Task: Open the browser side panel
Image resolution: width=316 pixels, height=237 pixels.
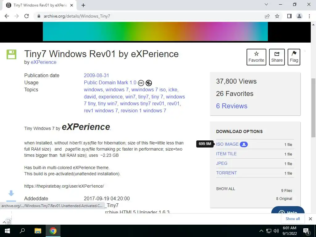Action: [289, 16]
